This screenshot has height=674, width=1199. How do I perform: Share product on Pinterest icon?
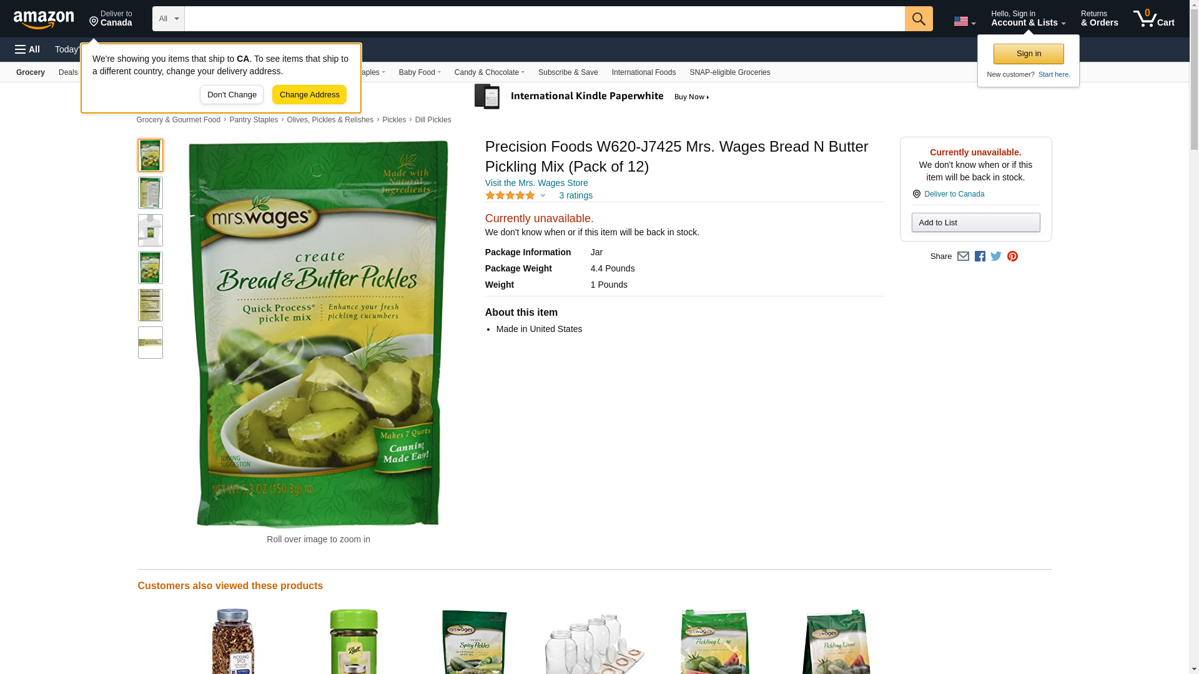click(x=1012, y=256)
